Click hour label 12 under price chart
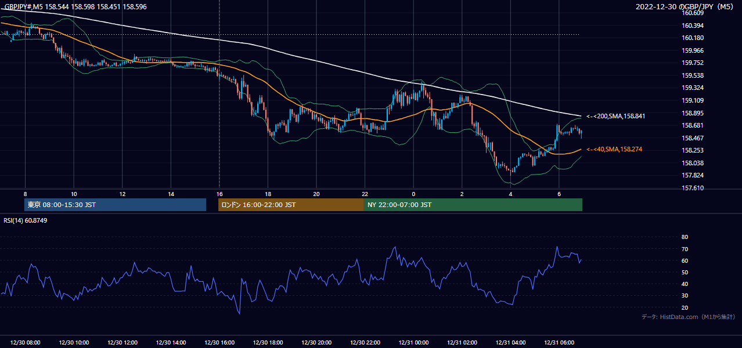The height and width of the screenshot is (348, 742). tap(123, 194)
